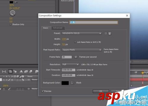The image size is (148, 106).
Task: Click the softness value 0.0
Action: (x=11, y=21)
